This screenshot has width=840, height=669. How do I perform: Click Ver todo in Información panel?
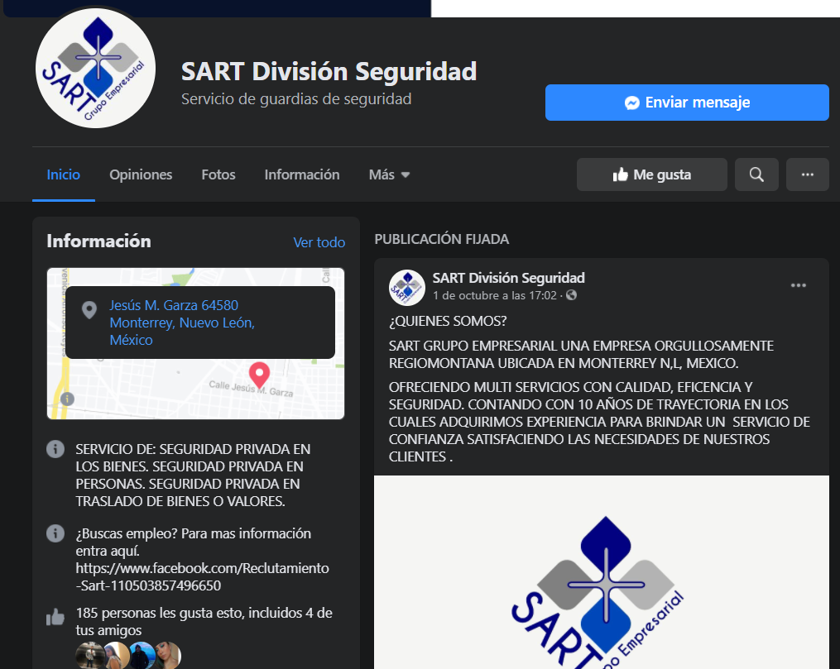point(319,242)
